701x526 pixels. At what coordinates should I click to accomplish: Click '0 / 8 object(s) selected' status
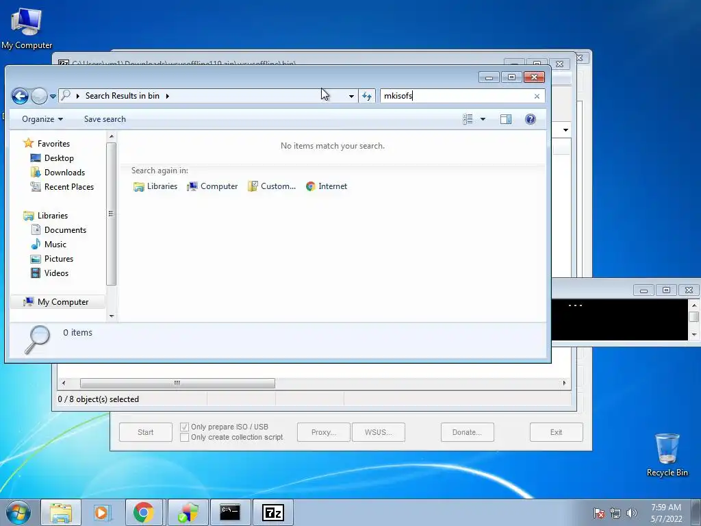tap(99, 399)
